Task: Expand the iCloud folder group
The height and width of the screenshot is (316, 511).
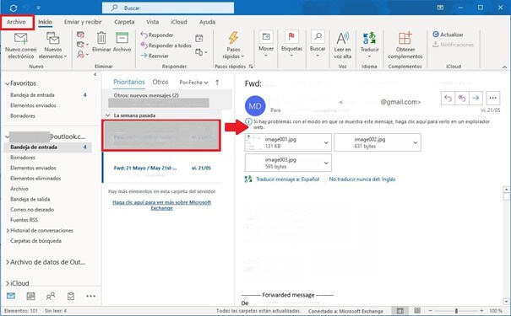Action: (7, 283)
